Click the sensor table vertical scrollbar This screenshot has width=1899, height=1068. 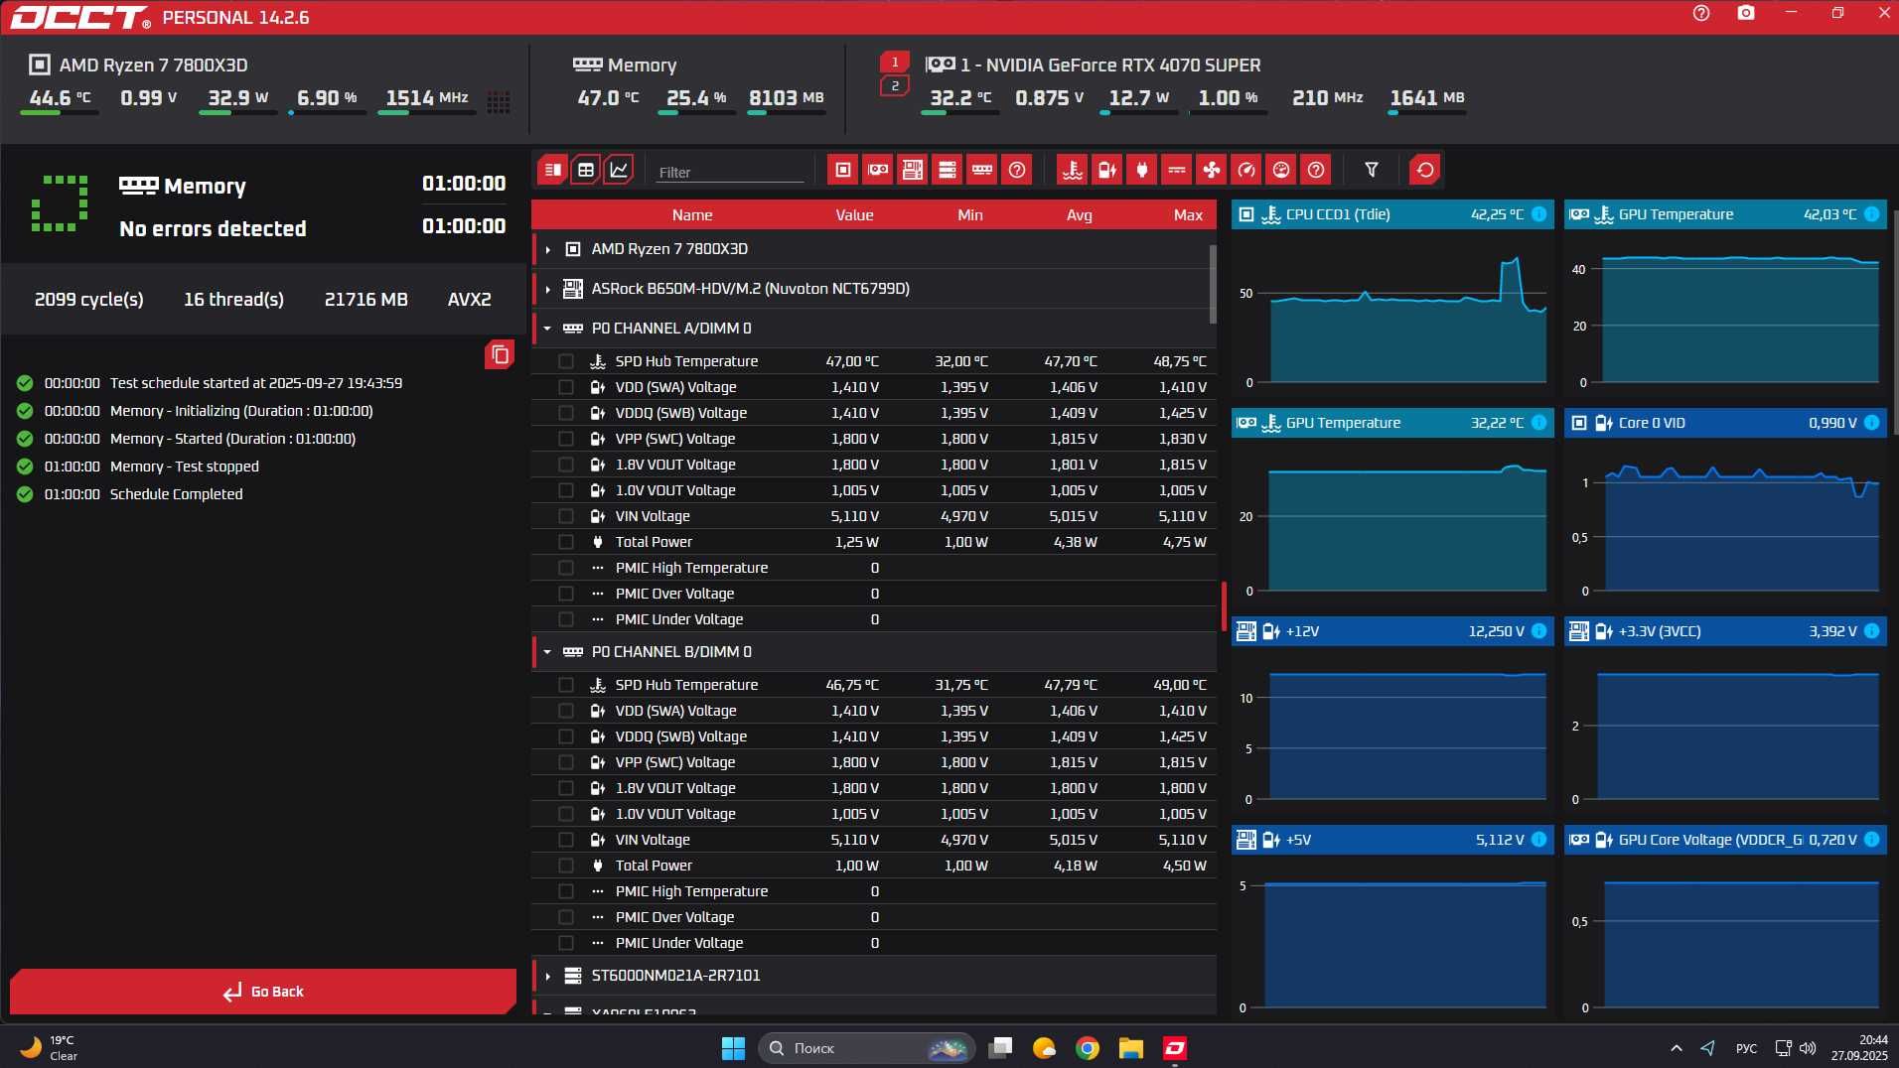[x=1213, y=284]
